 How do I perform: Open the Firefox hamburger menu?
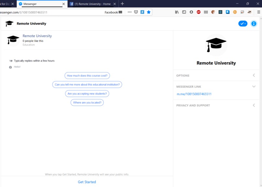[258, 12]
